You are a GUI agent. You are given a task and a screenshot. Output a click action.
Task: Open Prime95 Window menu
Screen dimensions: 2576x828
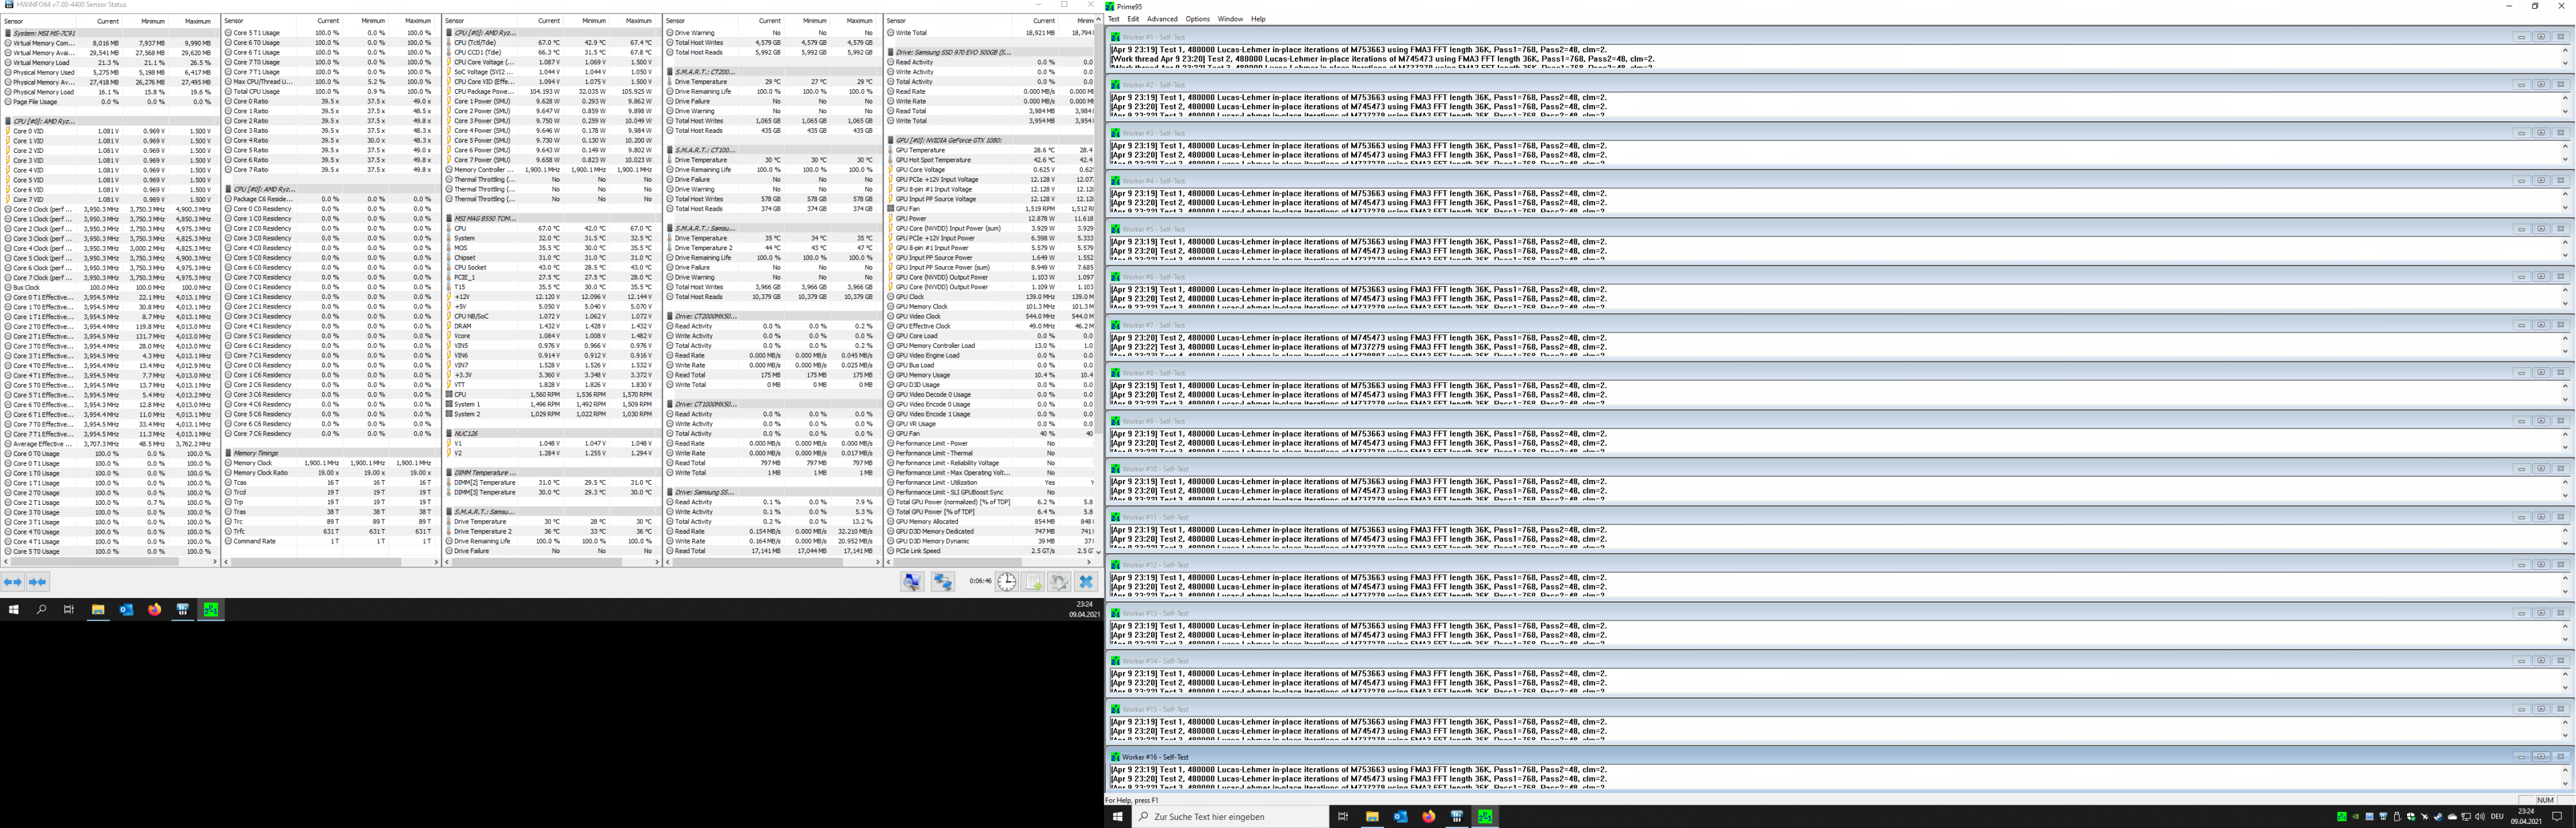1230,19
